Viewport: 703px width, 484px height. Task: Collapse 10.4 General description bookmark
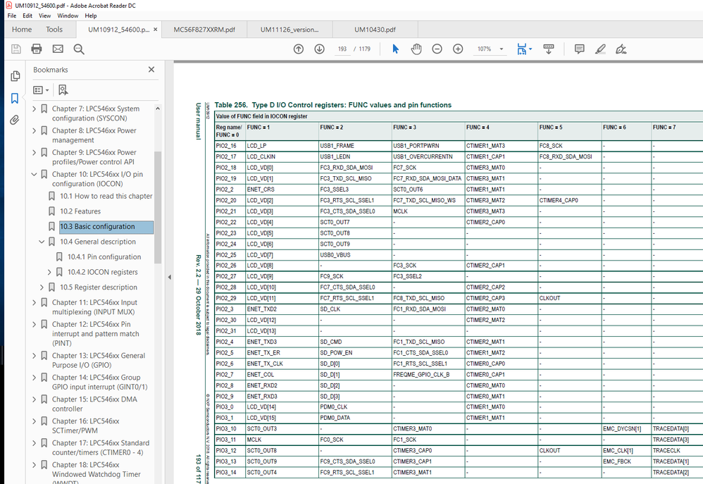click(x=42, y=242)
